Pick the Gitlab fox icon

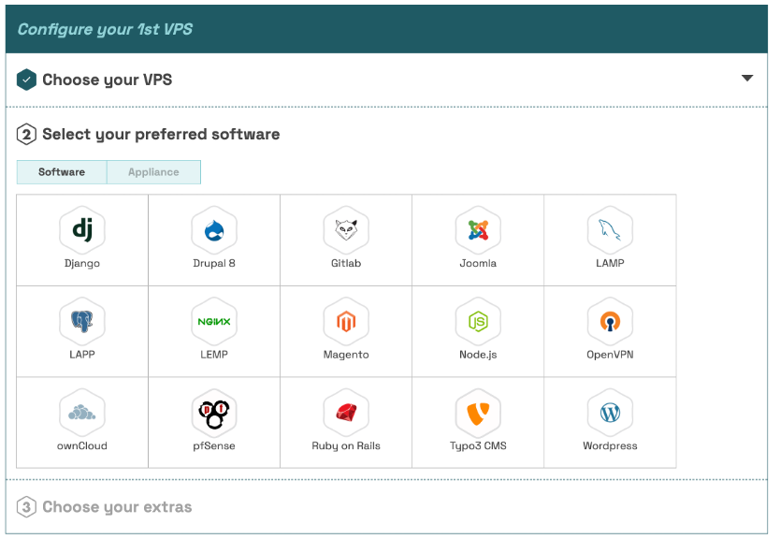point(346,230)
